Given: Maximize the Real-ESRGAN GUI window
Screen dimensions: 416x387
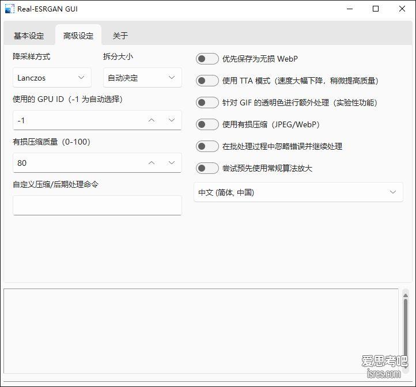Looking at the screenshot, I should tap(376, 9).
